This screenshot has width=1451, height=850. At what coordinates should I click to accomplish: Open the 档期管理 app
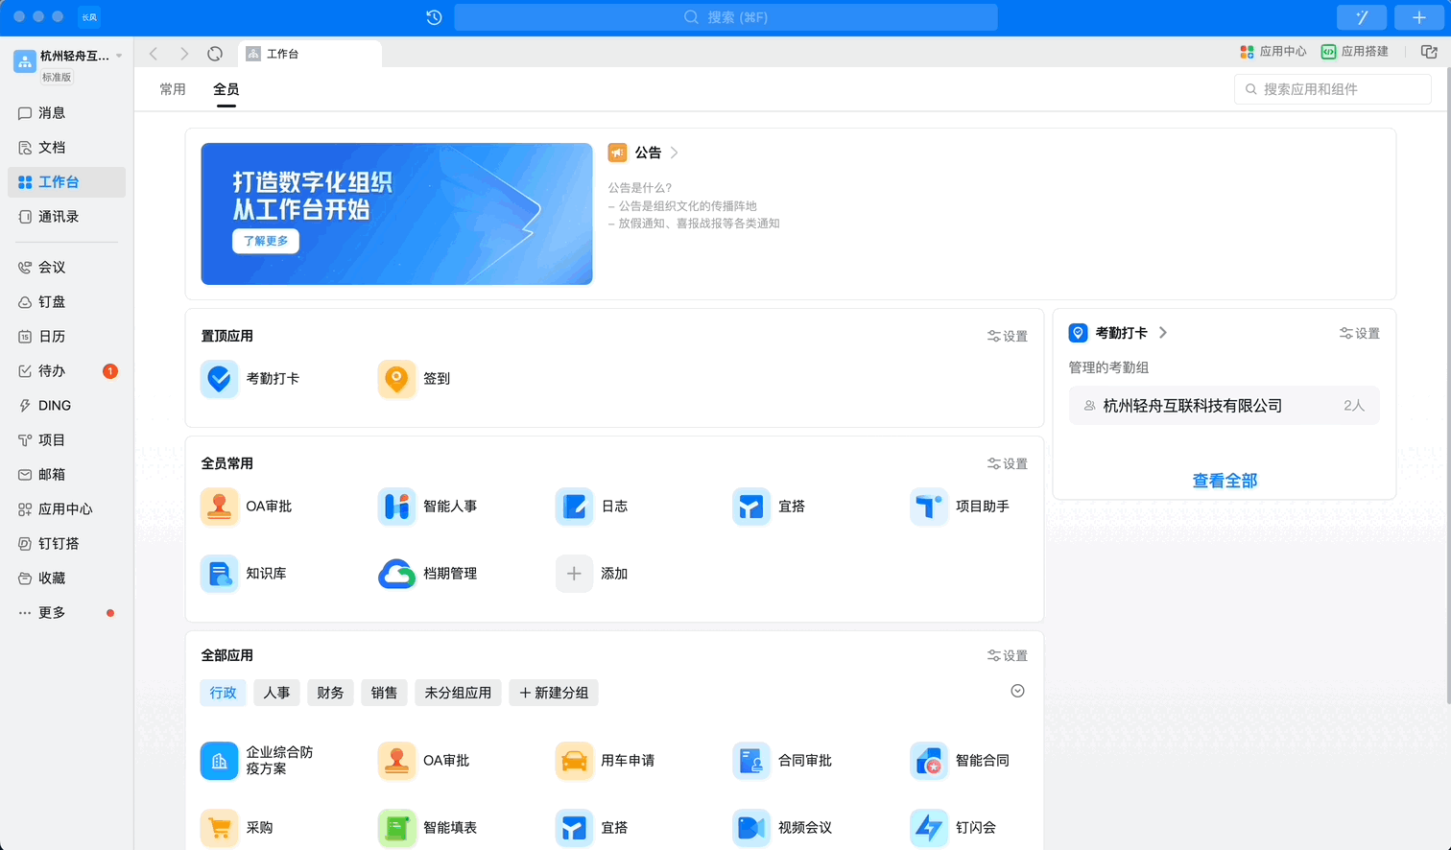396,574
